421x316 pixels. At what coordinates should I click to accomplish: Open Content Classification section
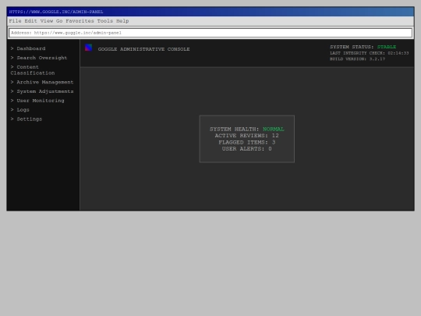click(33, 70)
